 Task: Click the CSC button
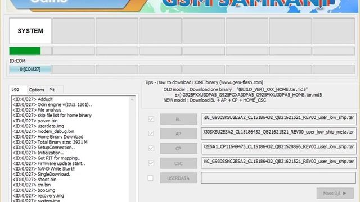click(179, 163)
